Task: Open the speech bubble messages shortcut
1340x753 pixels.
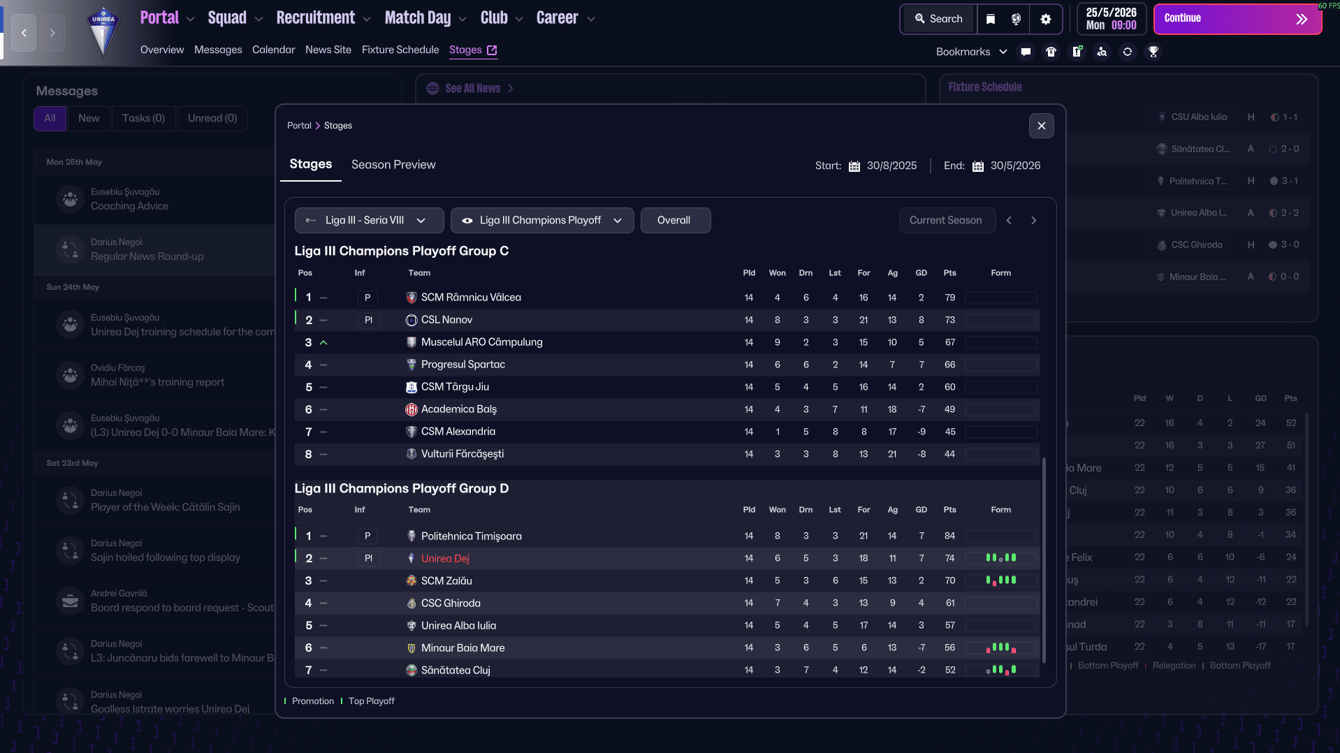Action: [x=1026, y=52]
